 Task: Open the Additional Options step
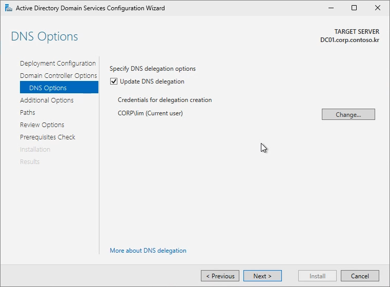[47, 100]
